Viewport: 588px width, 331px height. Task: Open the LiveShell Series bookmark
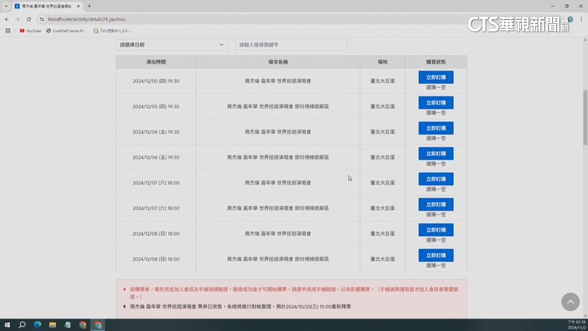(x=66, y=31)
